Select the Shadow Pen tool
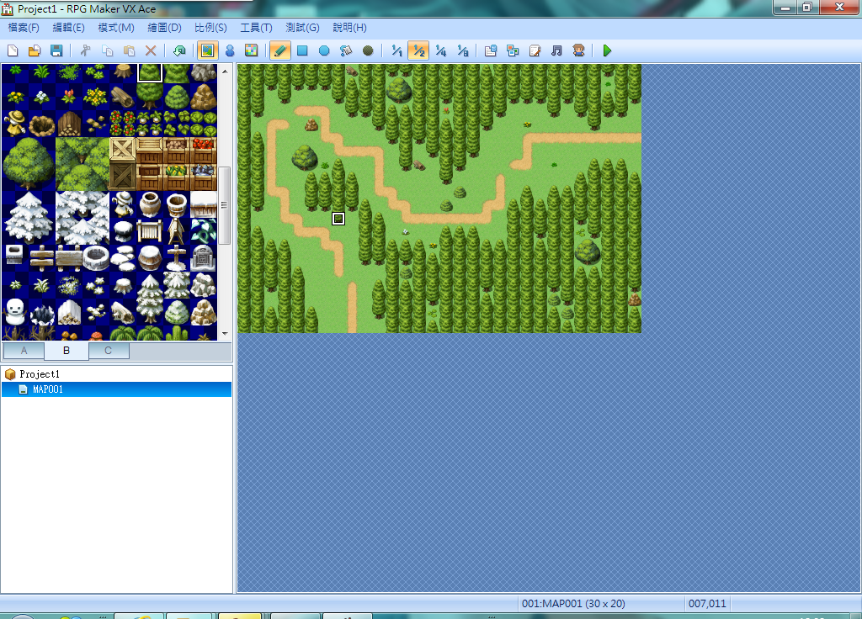The height and width of the screenshot is (619, 862). [368, 51]
